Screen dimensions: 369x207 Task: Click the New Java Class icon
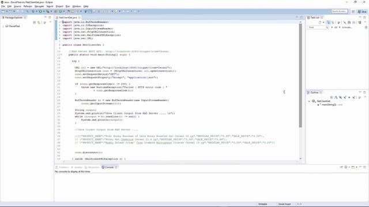pyautogui.click(x=61, y=11)
